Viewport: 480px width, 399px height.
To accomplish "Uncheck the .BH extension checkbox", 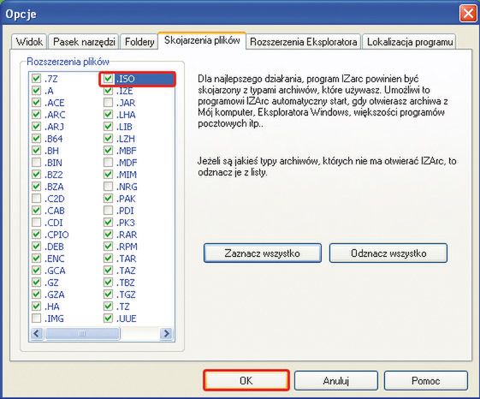I will (36, 150).
